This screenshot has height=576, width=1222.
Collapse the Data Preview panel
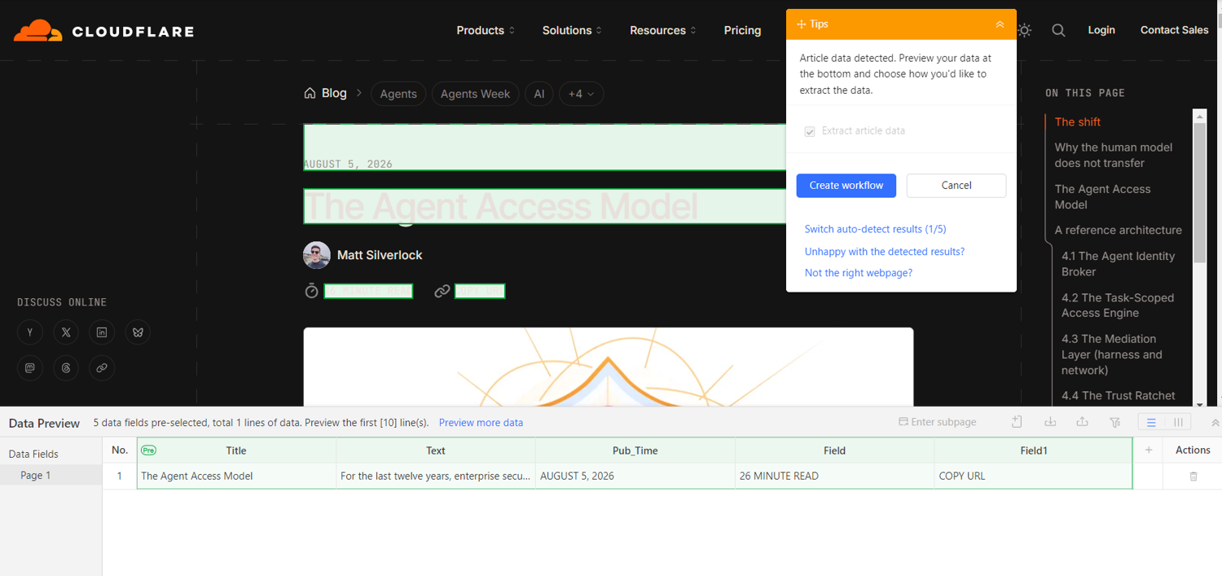[x=1215, y=422]
